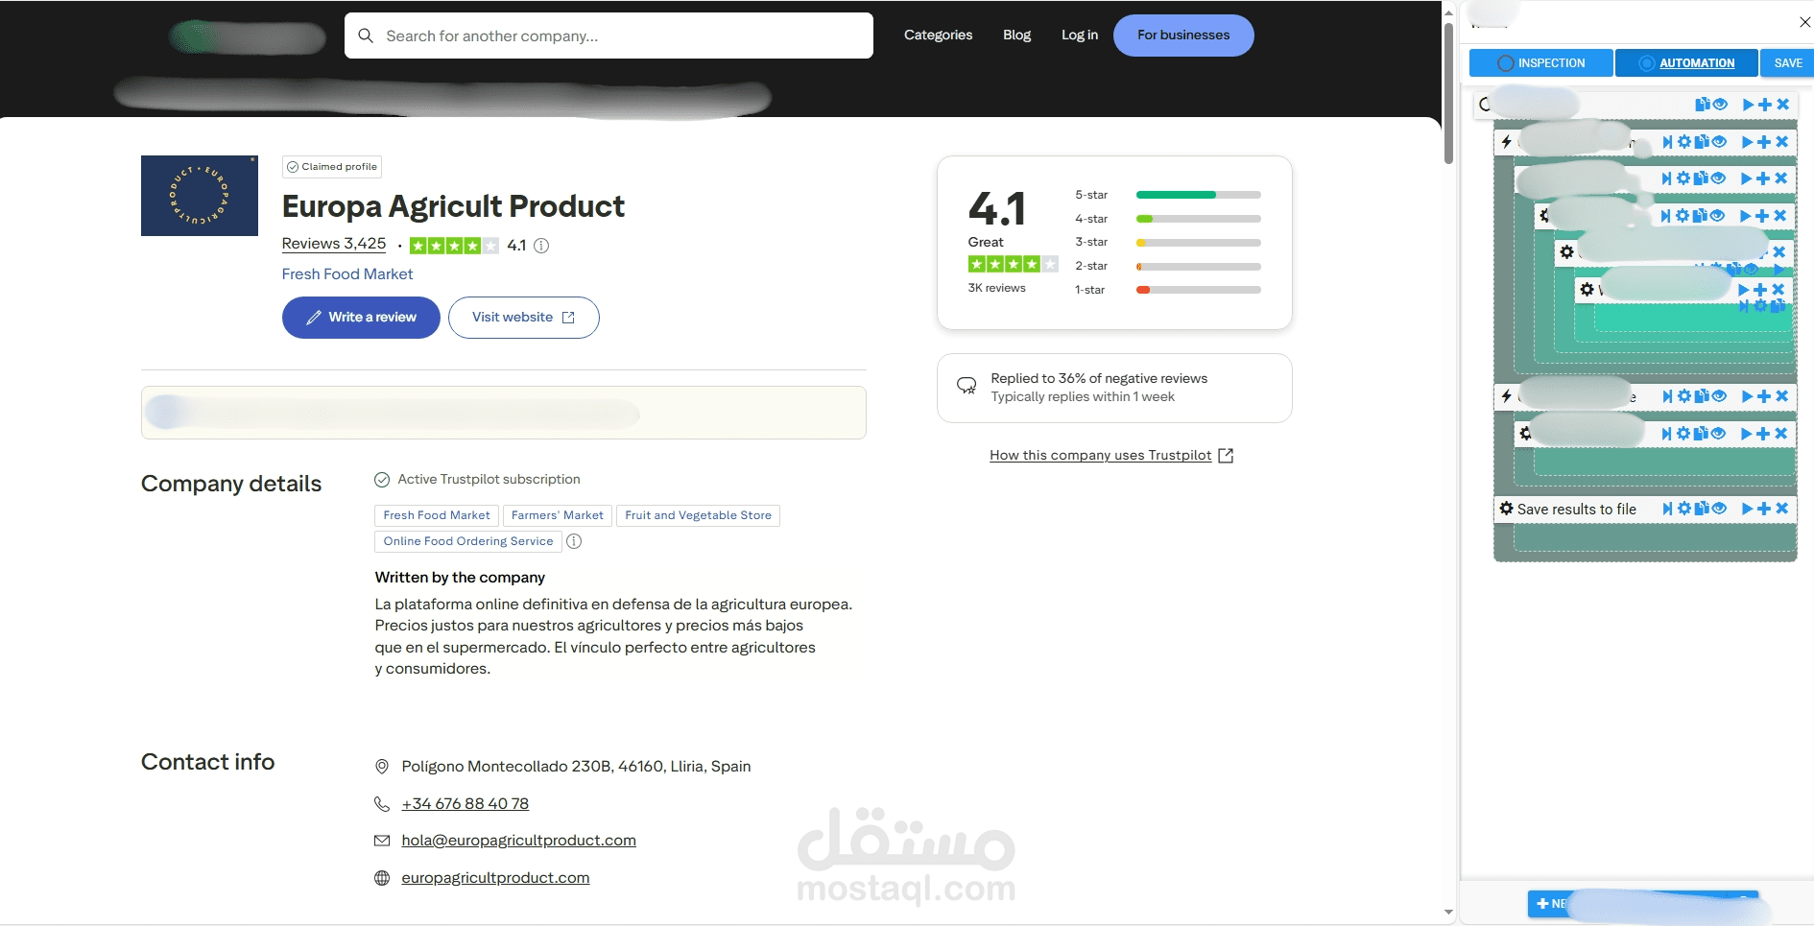Delete the Save results to file step

click(1781, 509)
